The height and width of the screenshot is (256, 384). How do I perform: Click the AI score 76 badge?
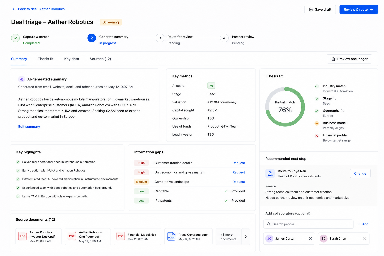[211, 86]
